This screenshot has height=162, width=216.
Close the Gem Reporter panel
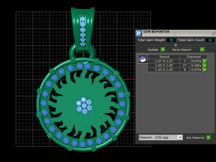tap(213, 33)
